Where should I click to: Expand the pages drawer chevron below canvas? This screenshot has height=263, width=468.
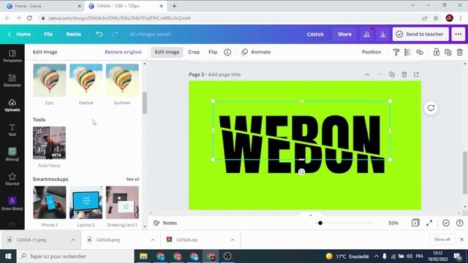point(310,215)
